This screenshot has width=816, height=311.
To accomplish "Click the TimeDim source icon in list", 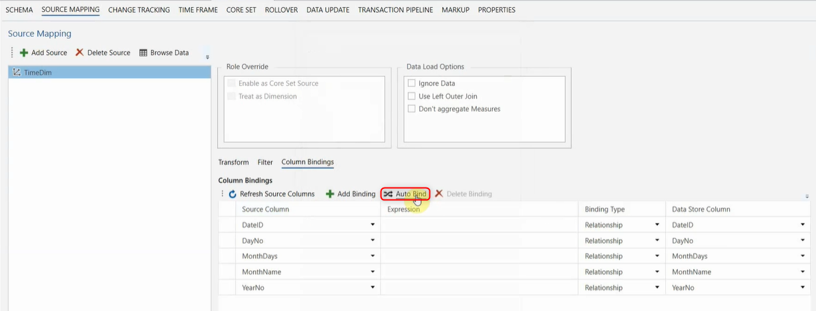I will pyautogui.click(x=17, y=72).
